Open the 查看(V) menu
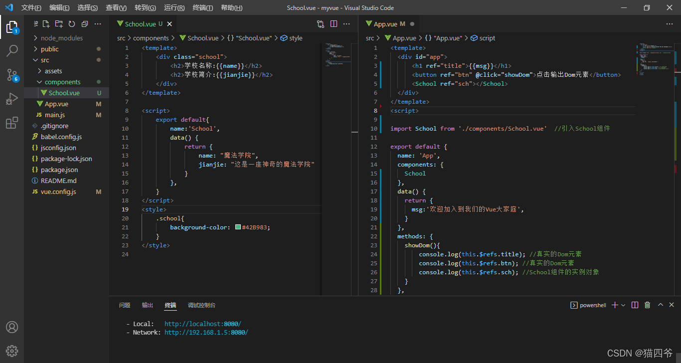The height and width of the screenshot is (363, 681). click(x=116, y=7)
